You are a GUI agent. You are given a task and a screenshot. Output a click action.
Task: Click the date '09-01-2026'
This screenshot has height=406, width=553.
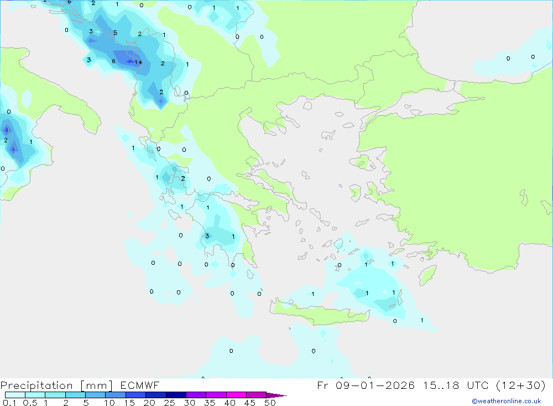tap(375, 385)
